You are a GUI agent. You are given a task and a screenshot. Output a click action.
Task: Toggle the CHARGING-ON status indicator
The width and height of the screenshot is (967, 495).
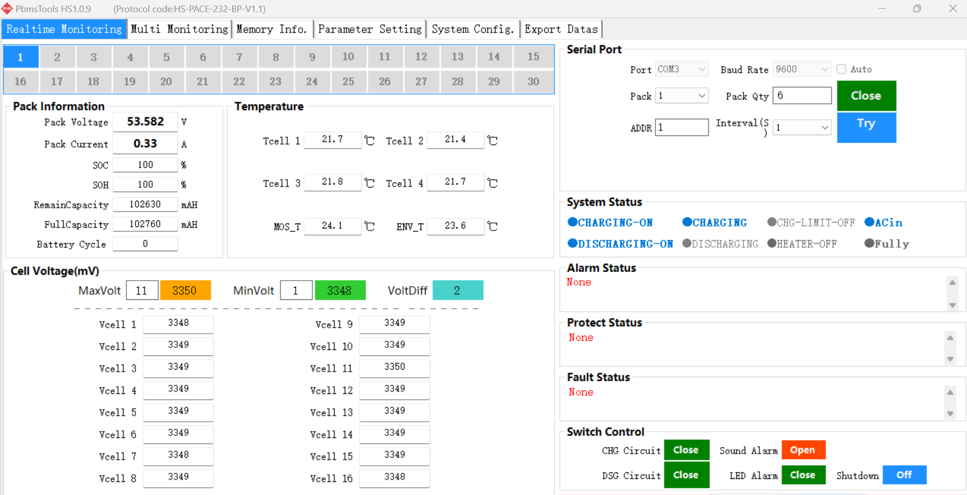click(x=610, y=222)
